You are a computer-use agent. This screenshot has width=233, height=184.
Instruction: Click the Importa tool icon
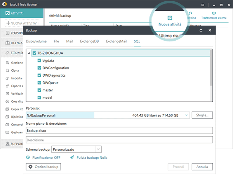click(x=7, y=78)
